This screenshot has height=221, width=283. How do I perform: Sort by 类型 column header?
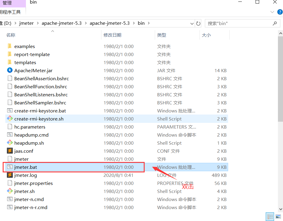tap(161, 35)
